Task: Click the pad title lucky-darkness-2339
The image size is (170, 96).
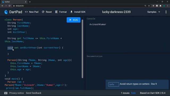Action: 116,12
